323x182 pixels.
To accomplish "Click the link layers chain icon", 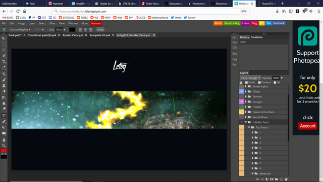I will [x=257, y=179].
